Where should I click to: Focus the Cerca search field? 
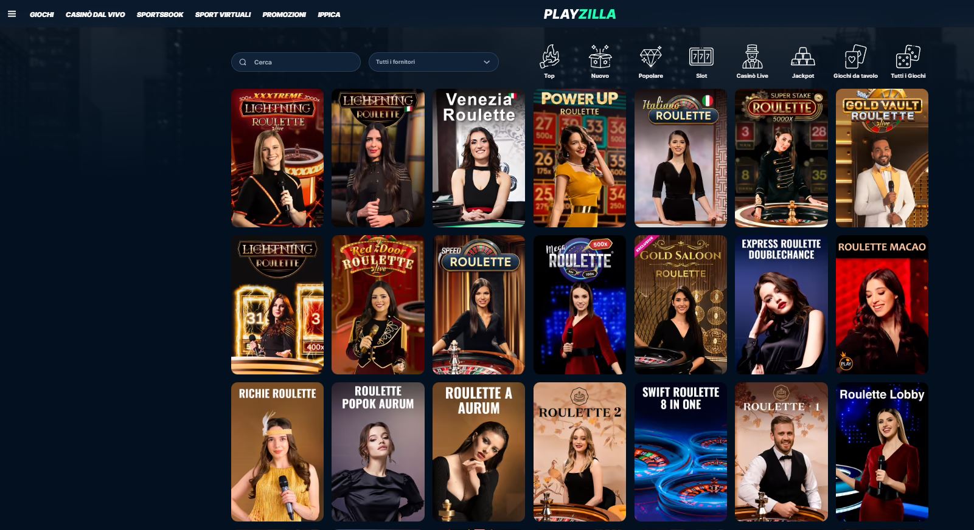click(296, 62)
